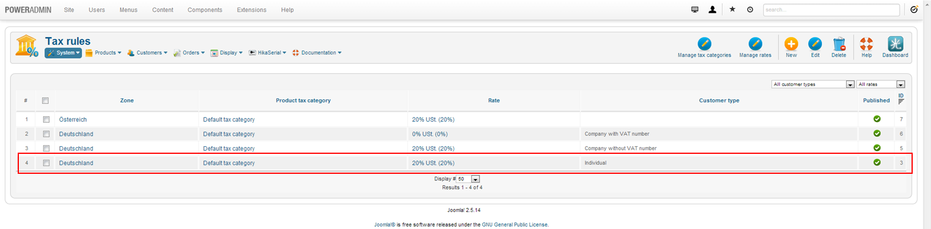Tick checkbox for row 3 Deutschland

click(46, 149)
